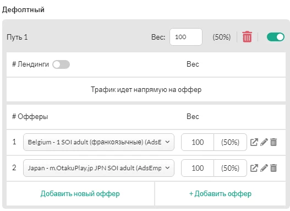
Task: Disable the green Путь 1 toggle
Action: click(276, 37)
